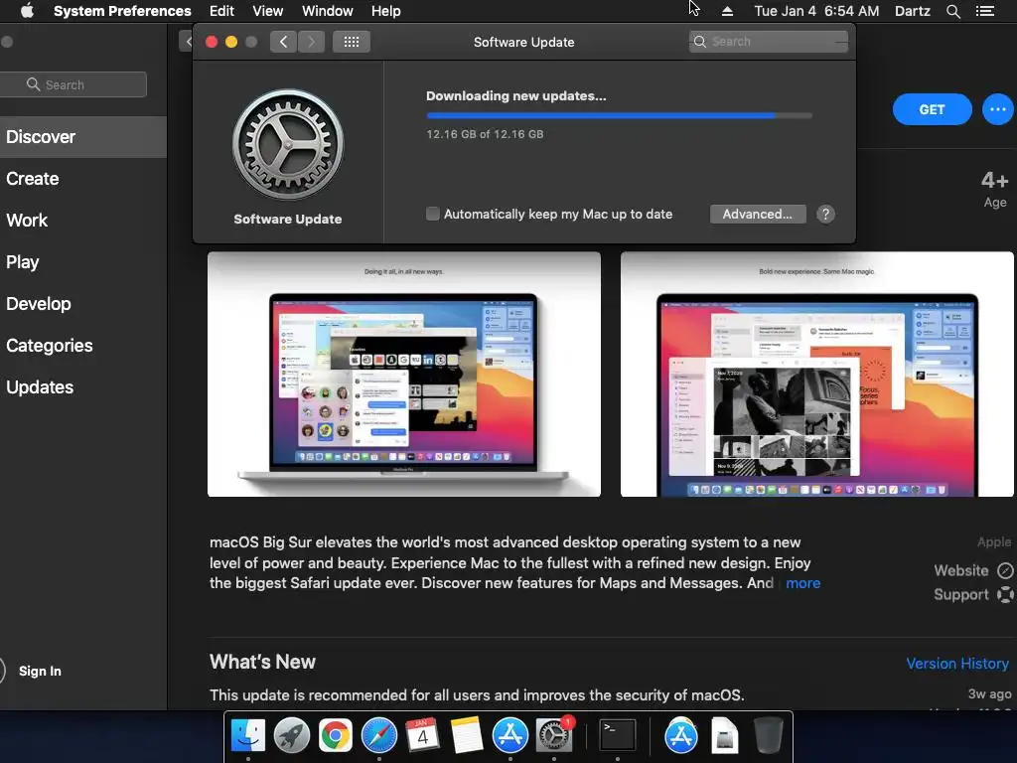
Task: Click the Apple menu logo
Action: pyautogui.click(x=27, y=11)
